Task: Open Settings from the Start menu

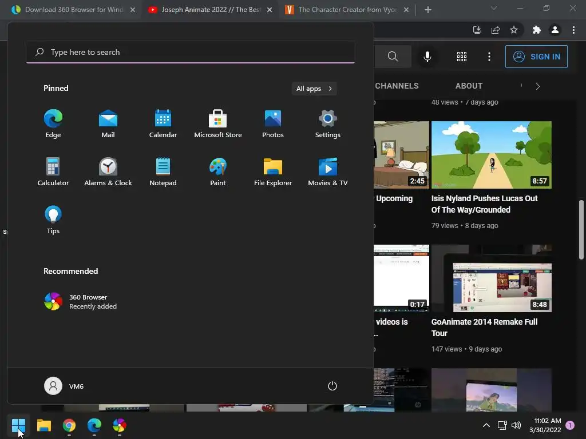Action: (328, 123)
